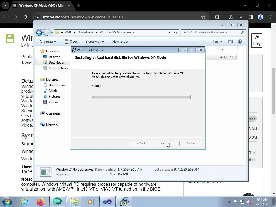Toggle the preview pane button
Viewport: 276px width, 207px height.
[230, 42]
